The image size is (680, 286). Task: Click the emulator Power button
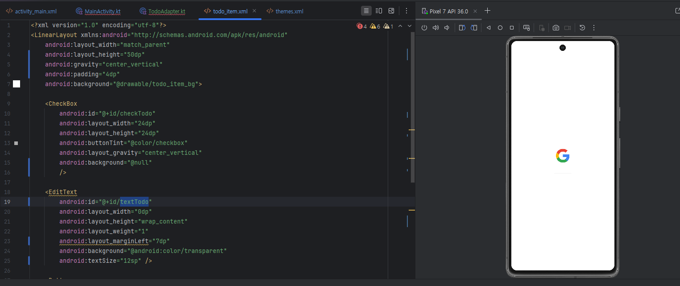[x=424, y=28]
